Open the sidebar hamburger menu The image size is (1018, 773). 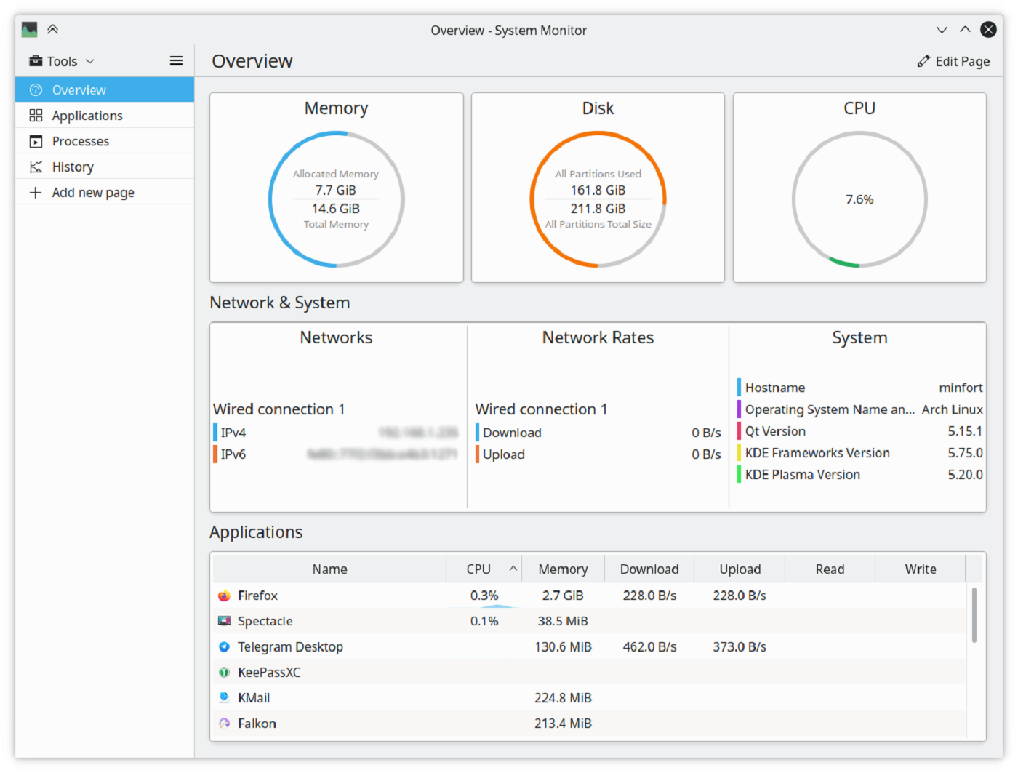[176, 60]
